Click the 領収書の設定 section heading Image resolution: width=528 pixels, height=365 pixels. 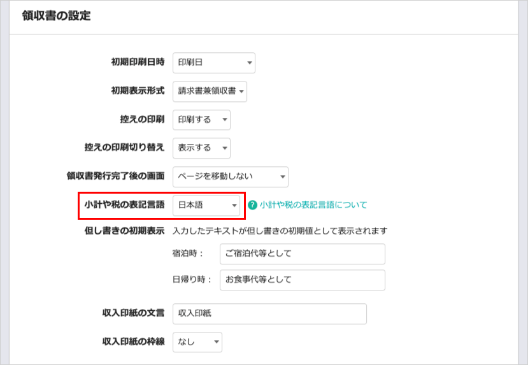tap(56, 16)
